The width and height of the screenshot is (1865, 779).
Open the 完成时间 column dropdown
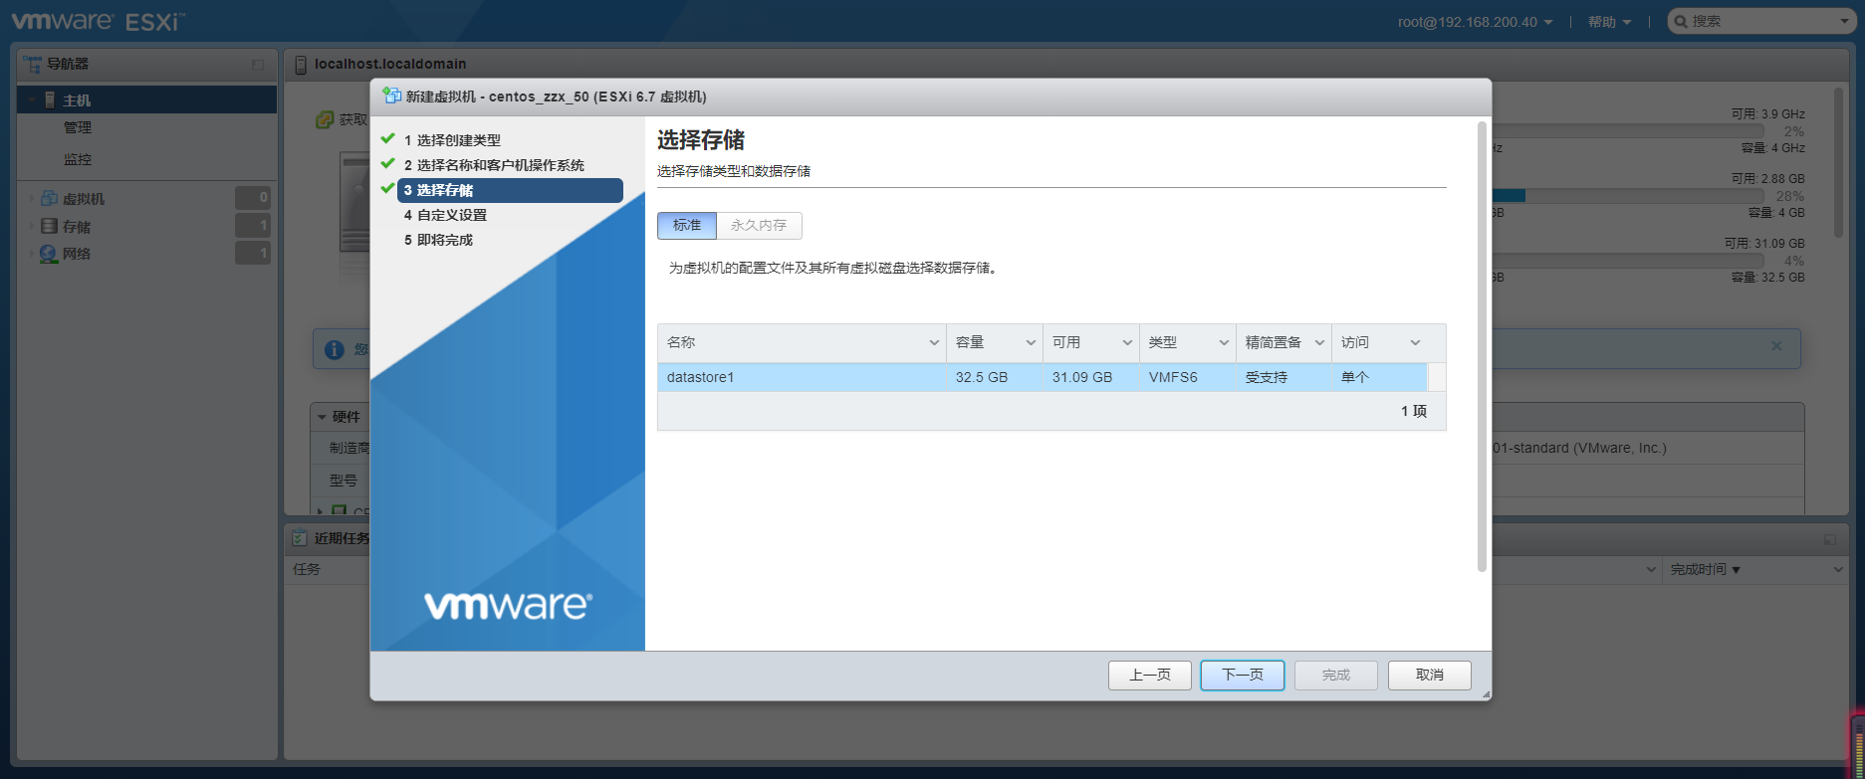tap(1839, 570)
